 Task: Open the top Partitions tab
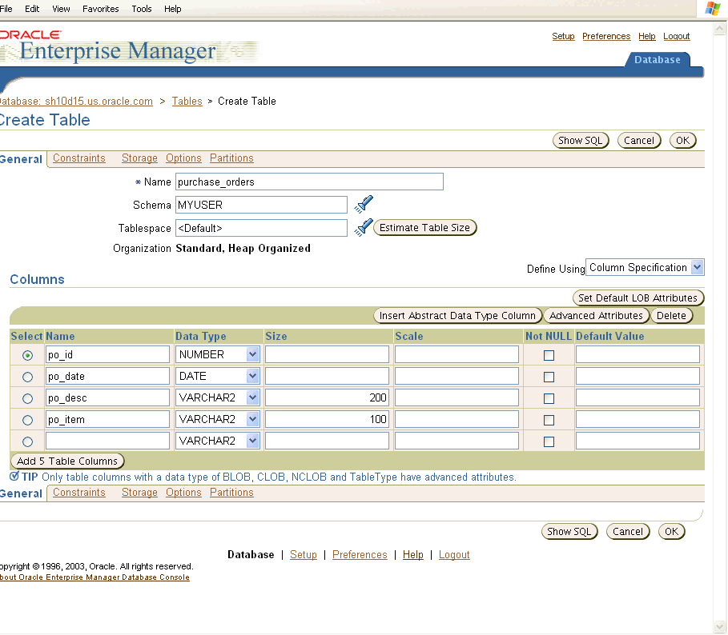pos(231,158)
